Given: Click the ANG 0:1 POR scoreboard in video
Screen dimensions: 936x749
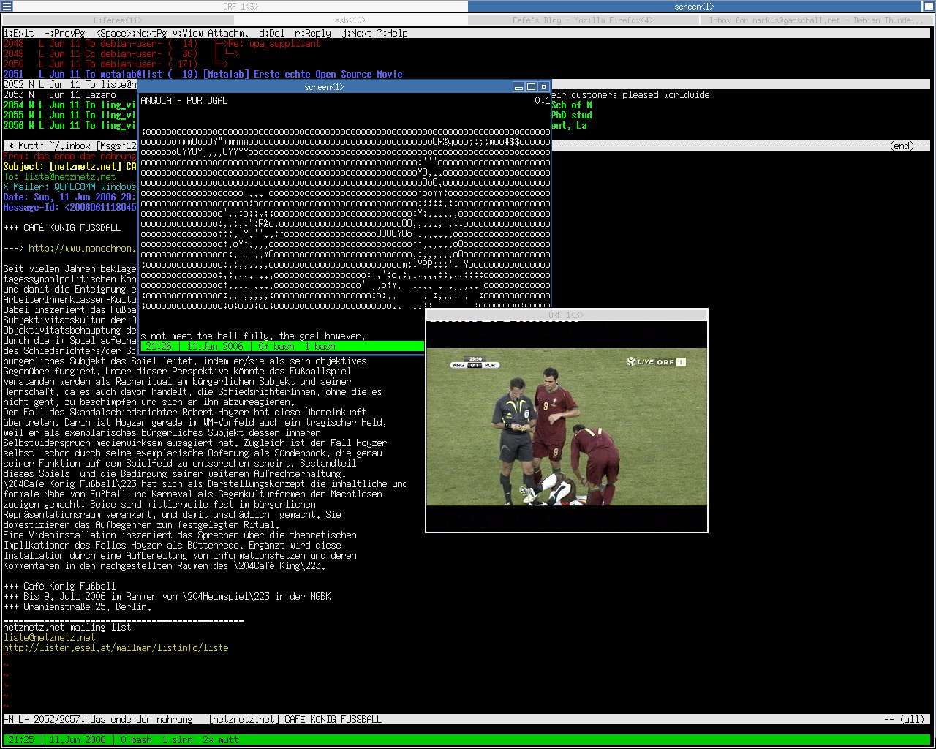Looking at the screenshot, I should pyautogui.click(x=474, y=364).
